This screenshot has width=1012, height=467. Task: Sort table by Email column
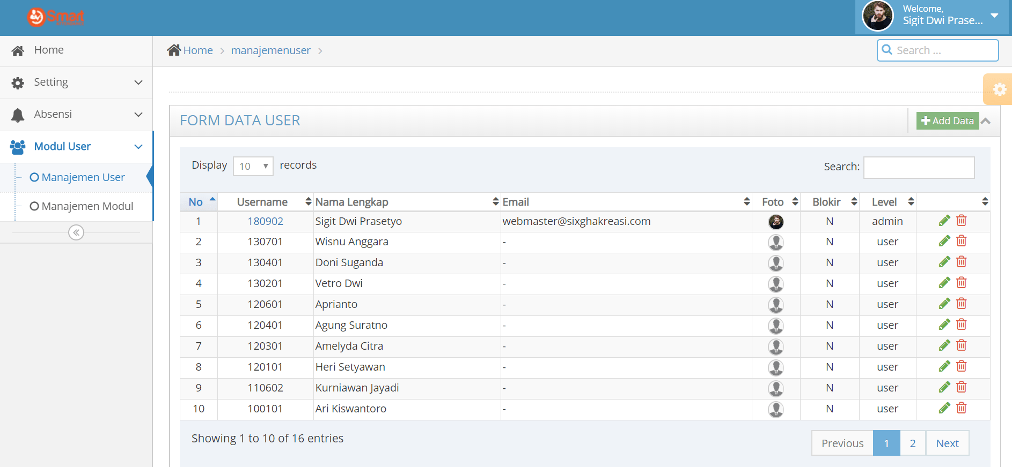point(626,202)
